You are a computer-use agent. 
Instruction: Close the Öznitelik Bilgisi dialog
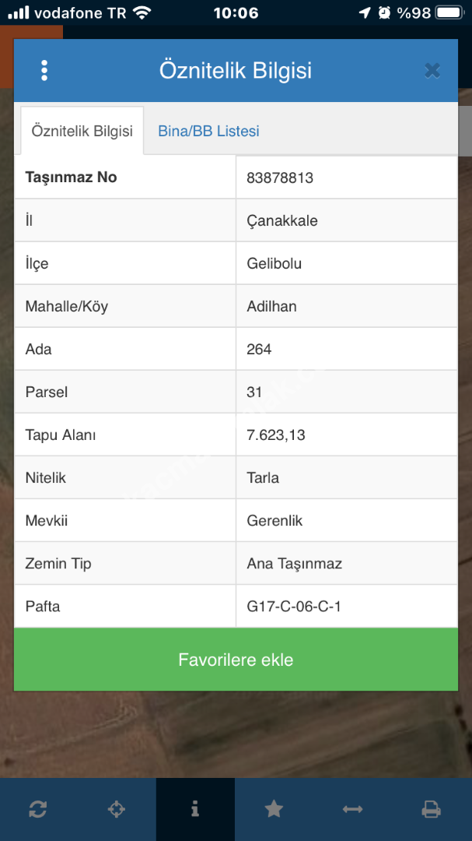432,71
